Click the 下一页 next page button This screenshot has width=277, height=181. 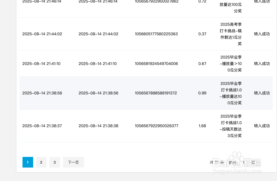coord(73,162)
